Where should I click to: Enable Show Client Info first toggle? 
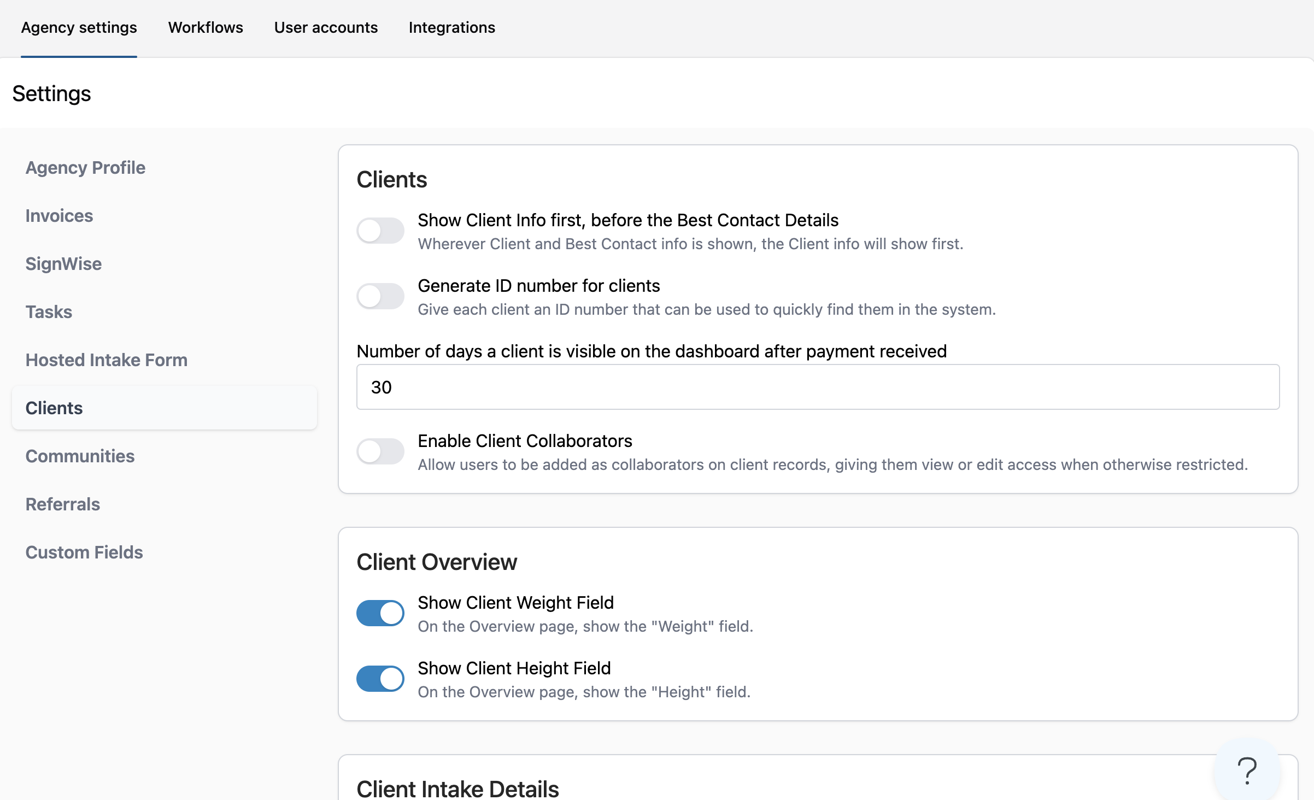(x=380, y=231)
